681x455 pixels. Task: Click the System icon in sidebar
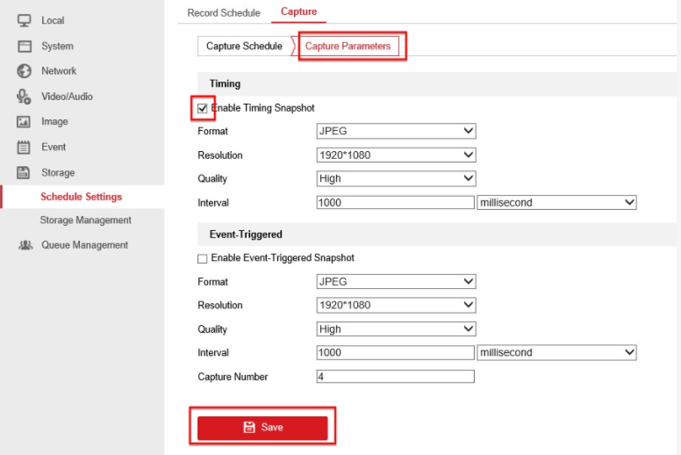pyautogui.click(x=25, y=46)
